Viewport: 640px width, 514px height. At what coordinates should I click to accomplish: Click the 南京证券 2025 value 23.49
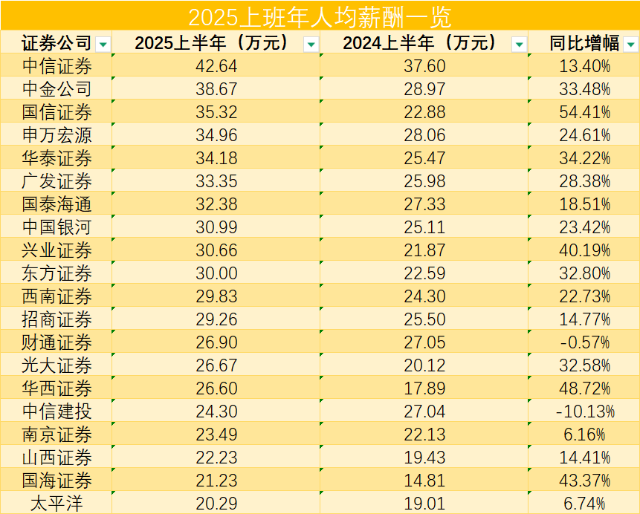(x=216, y=434)
